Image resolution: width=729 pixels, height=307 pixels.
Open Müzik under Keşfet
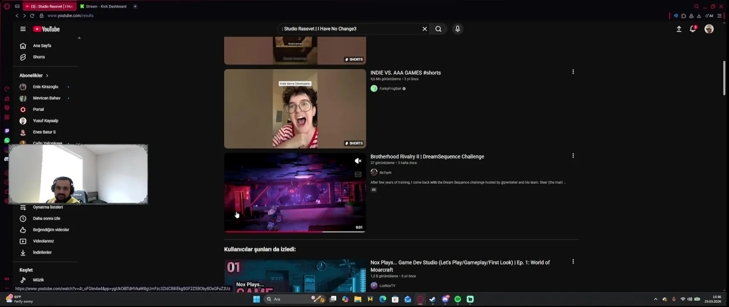(x=38, y=280)
